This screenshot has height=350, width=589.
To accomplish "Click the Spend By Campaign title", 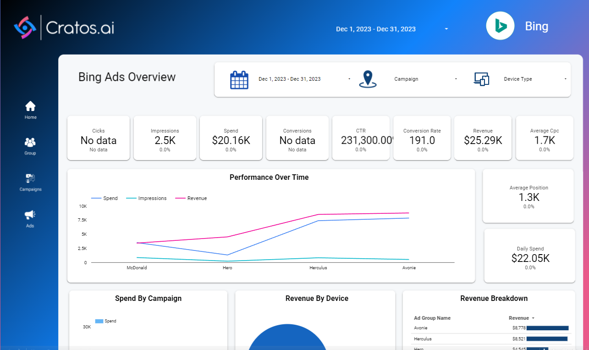I will pyautogui.click(x=149, y=298).
